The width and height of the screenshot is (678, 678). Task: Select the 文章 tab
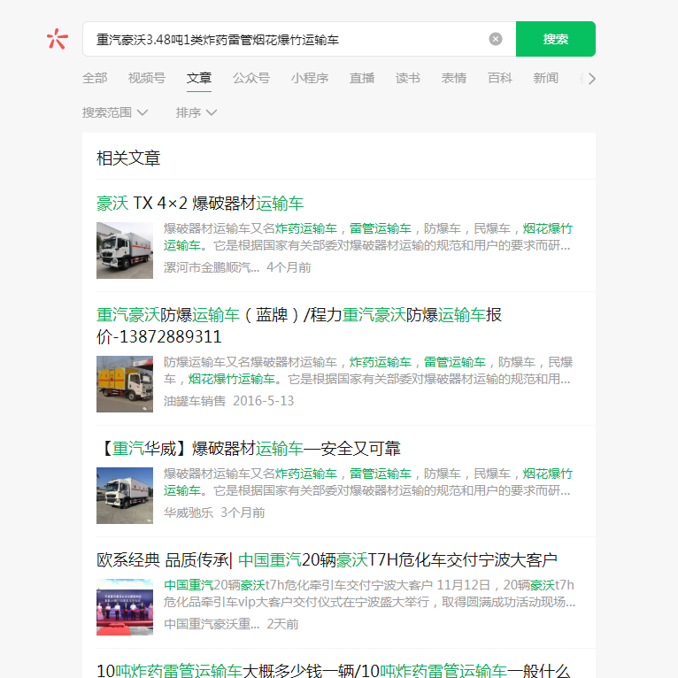click(199, 78)
